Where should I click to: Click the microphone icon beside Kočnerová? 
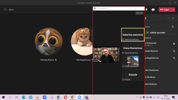point(174,44)
